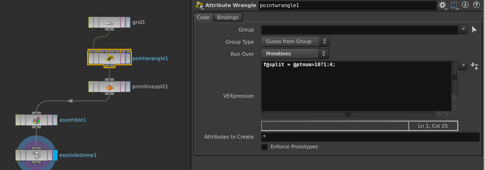Screen dimensions: 485x170
Task: Click pointwrangle1 output connector
Action: pos(110,65)
